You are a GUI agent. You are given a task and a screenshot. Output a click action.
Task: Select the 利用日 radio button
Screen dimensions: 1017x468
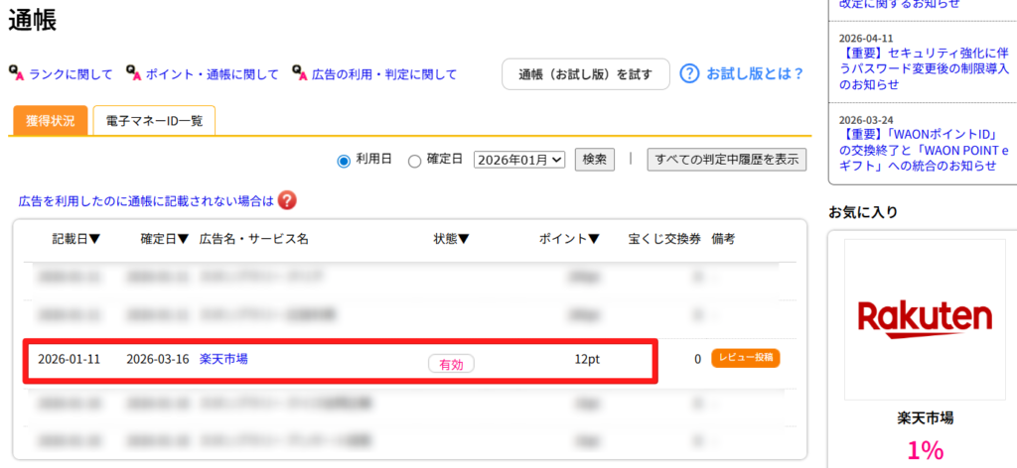(x=344, y=162)
